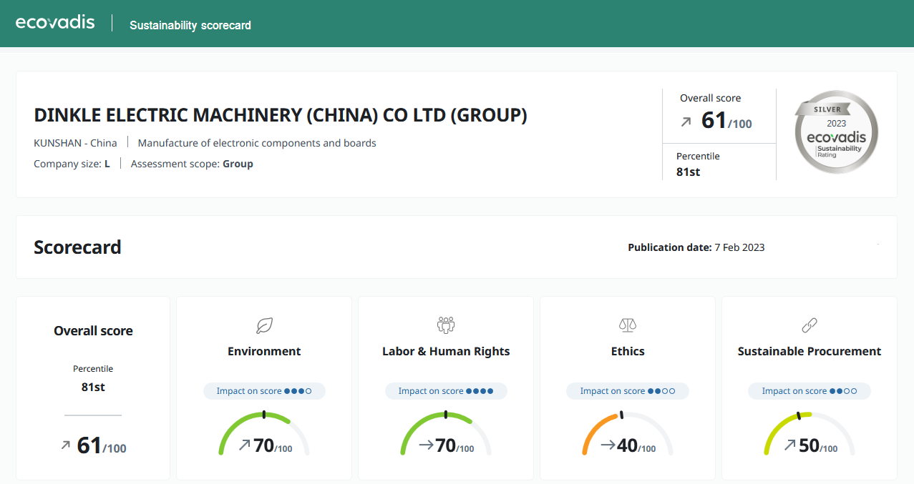914x484 pixels.
Task: Click the upward arrow next to Environment score 70
Action: 244,445
